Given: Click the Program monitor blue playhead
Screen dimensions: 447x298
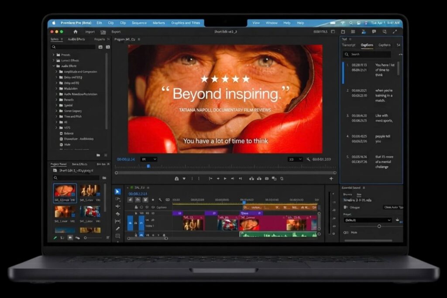Looking at the screenshot, I should (148, 166).
